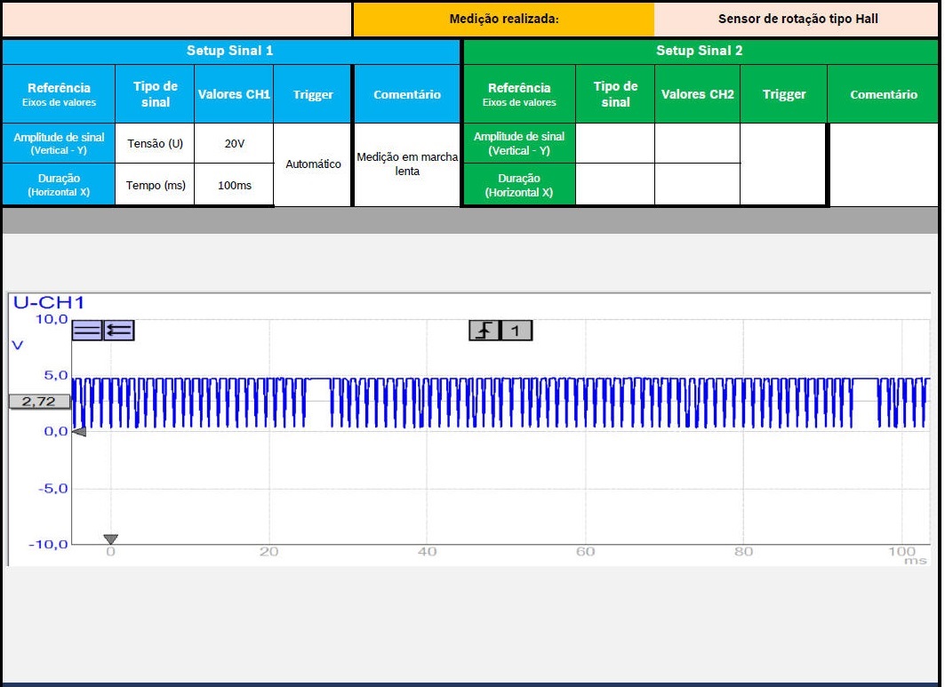This screenshot has height=687, width=945.
Task: Click the left-arrows icon on the oscilloscope
Action: 118,331
